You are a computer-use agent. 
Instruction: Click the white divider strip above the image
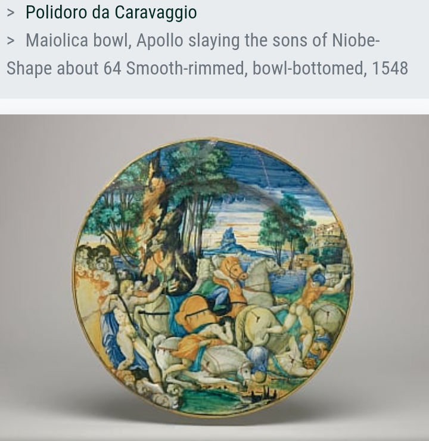pos(214,106)
